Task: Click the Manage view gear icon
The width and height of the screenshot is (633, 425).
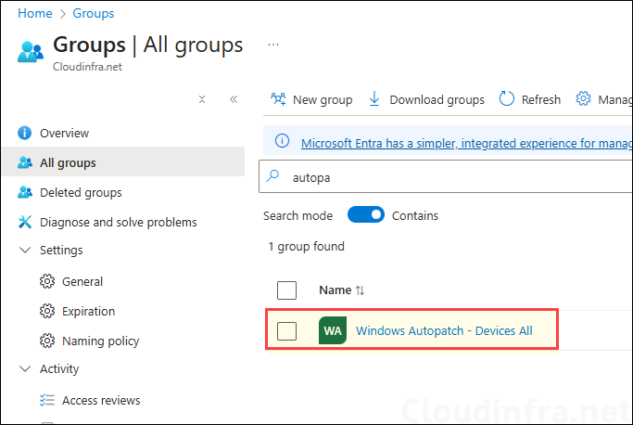Action: (x=584, y=99)
